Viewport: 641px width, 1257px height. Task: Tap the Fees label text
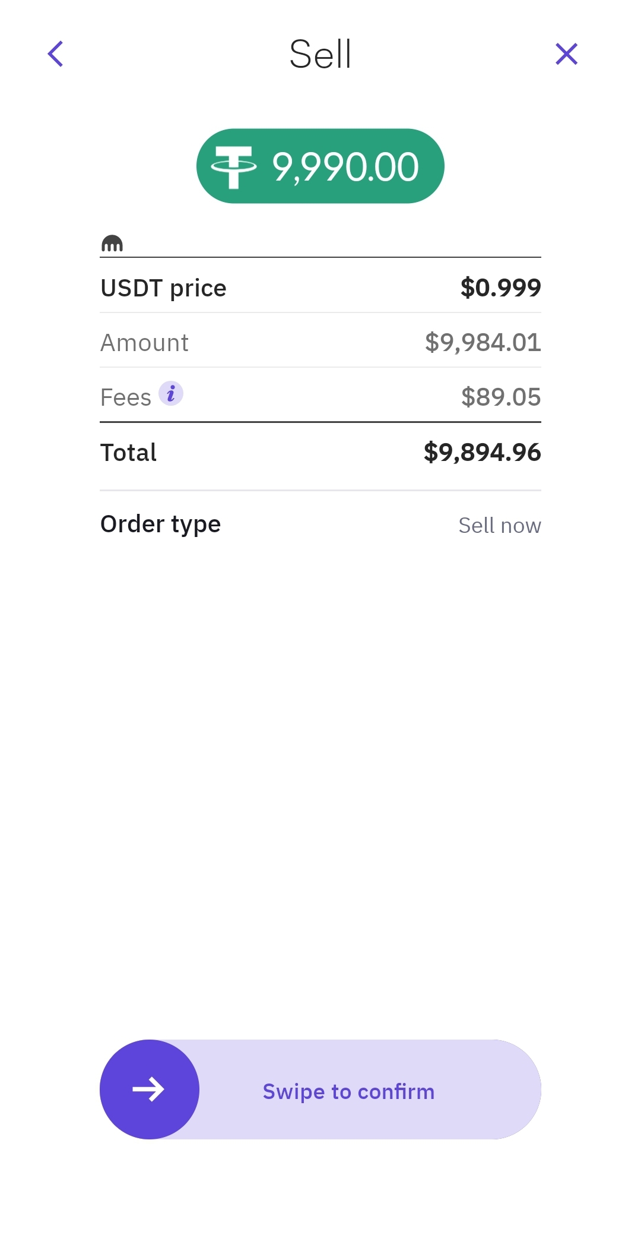[126, 397]
